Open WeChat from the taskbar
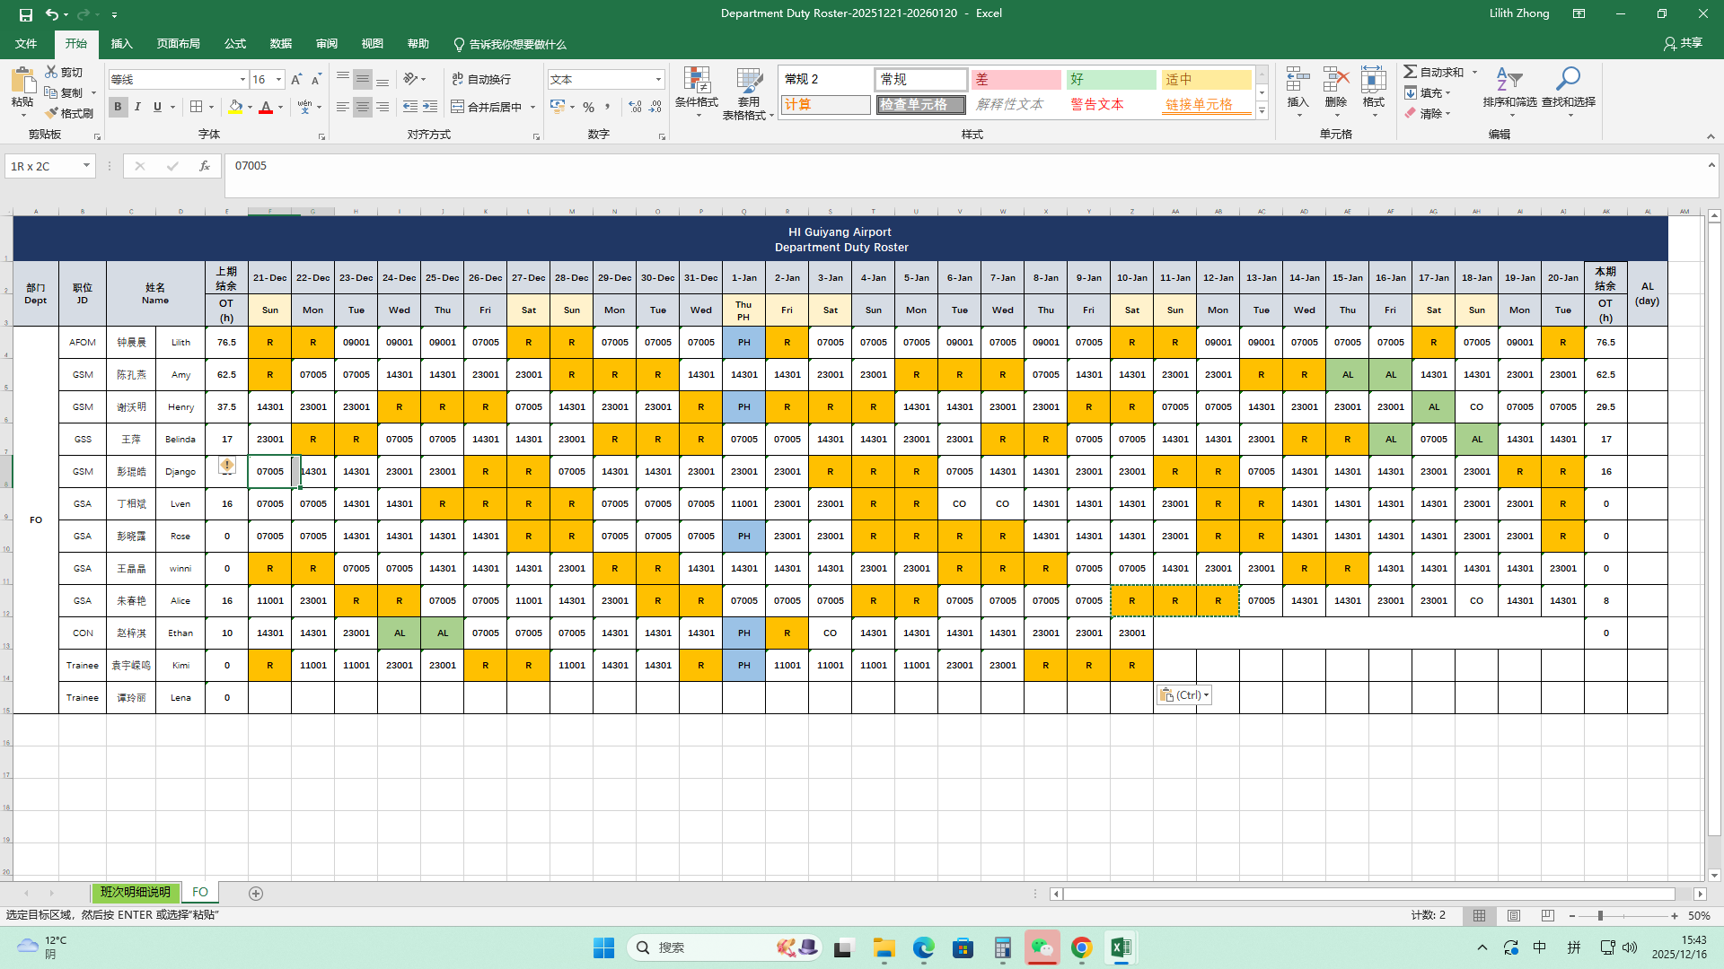 pyautogui.click(x=1042, y=947)
